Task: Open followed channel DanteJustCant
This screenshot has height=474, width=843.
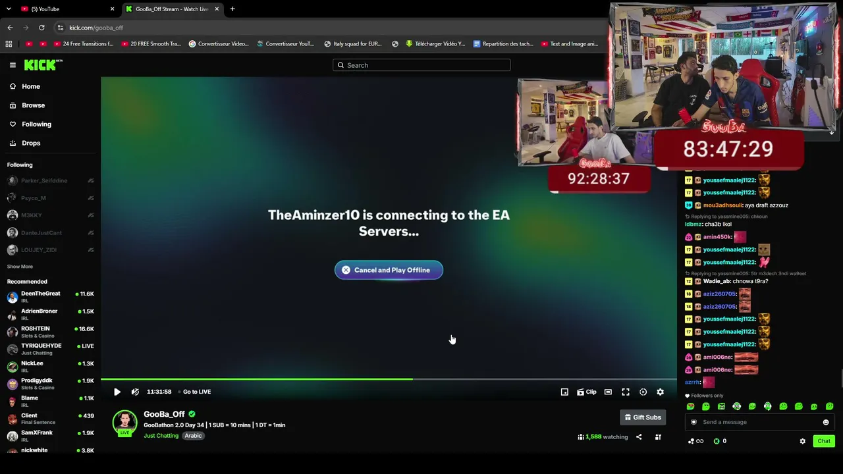Action: (50, 232)
